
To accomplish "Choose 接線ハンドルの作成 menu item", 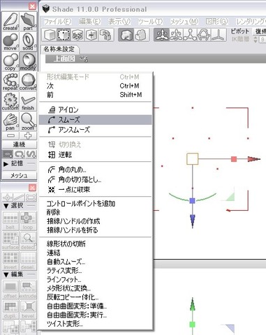I will click(x=95, y=221).
